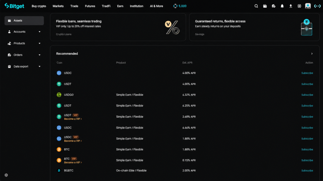Open the Recommended section arrow
The height and width of the screenshot is (181, 323).
coord(312,53)
